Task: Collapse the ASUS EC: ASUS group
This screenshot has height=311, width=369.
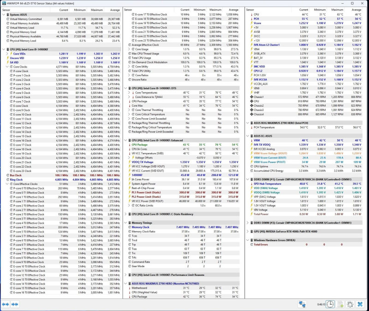Action: [x=248, y=136]
